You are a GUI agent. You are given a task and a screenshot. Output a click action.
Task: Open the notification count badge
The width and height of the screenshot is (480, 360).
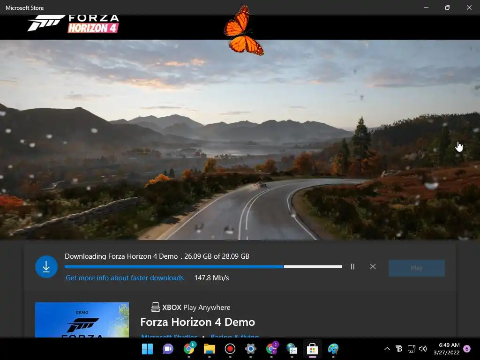click(467, 349)
